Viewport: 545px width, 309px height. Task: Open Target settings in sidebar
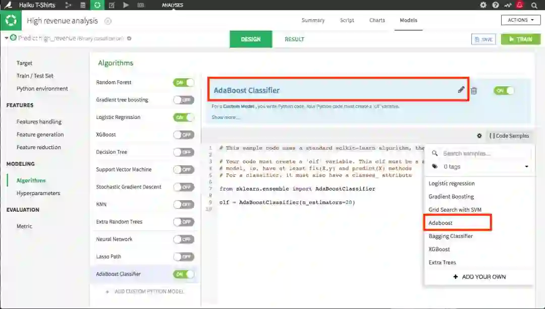(24, 63)
